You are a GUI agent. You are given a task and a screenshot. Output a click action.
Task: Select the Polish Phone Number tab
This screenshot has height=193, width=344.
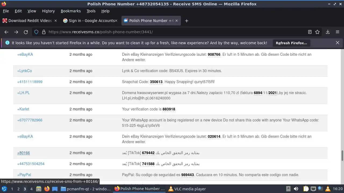click(151, 21)
